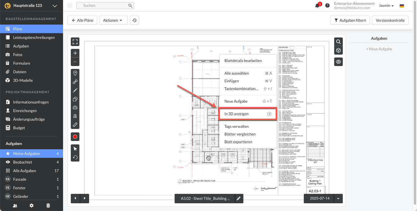The height and width of the screenshot is (211, 417).
Task: Open the Aktionen dropdown
Action: pyautogui.click(x=113, y=20)
